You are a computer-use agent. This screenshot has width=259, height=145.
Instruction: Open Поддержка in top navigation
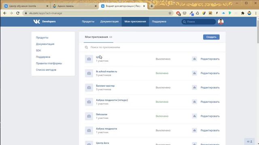coord(159,21)
